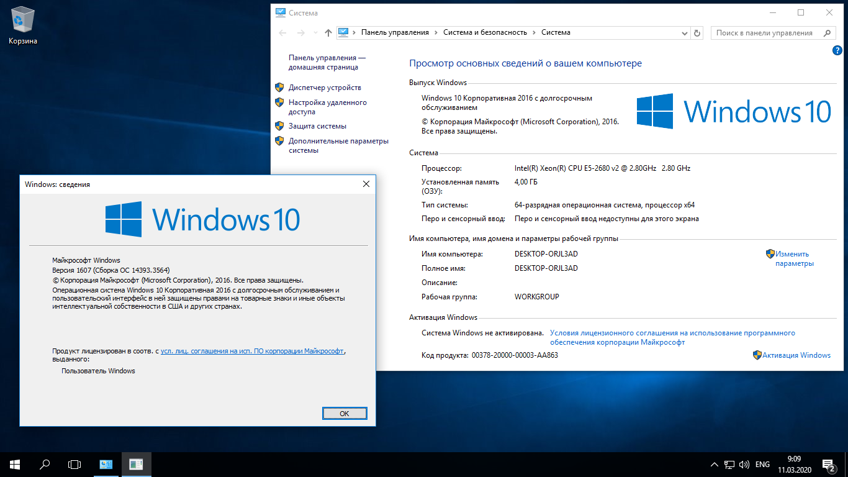This screenshot has height=477, width=848.
Task: Maximize the Система window
Action: (x=801, y=12)
